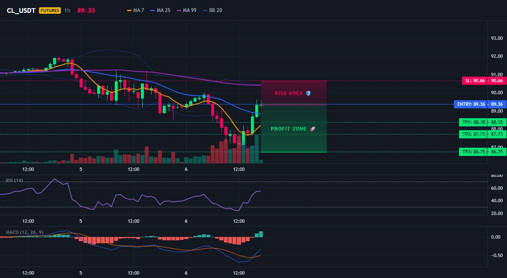Click the shield icon in the risk area
Screen dimensions: 507x278
(x=308, y=93)
